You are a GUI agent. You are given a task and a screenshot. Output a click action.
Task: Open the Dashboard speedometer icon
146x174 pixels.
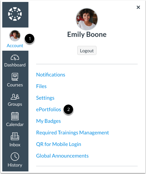tap(15, 57)
